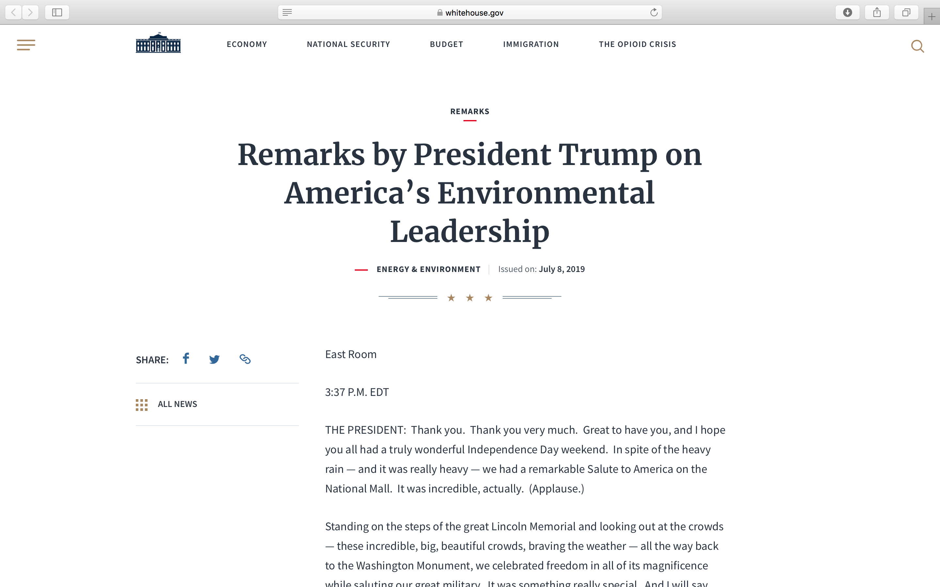
Task: Open the Energy & Environment topic link
Action: click(x=429, y=269)
